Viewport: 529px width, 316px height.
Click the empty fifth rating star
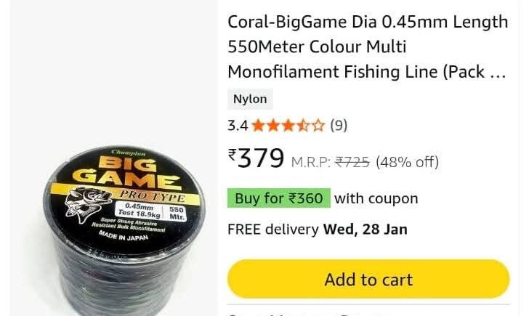318,126
